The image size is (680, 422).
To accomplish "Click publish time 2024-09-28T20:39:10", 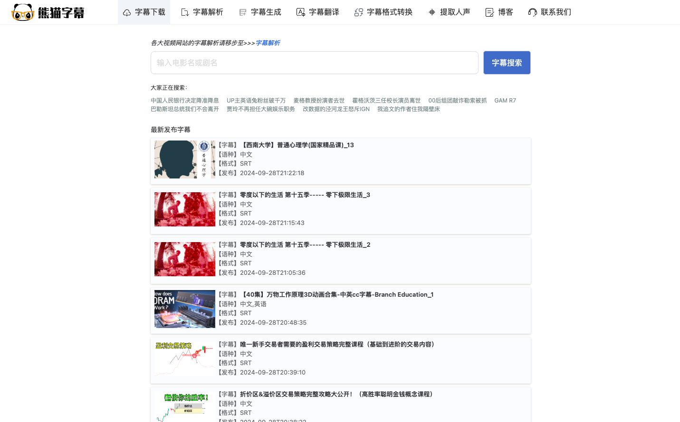I will tap(273, 373).
